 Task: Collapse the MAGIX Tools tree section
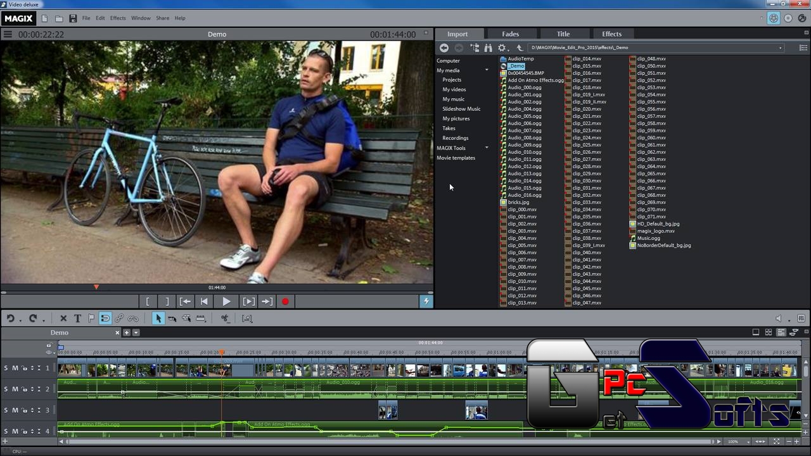pos(487,148)
